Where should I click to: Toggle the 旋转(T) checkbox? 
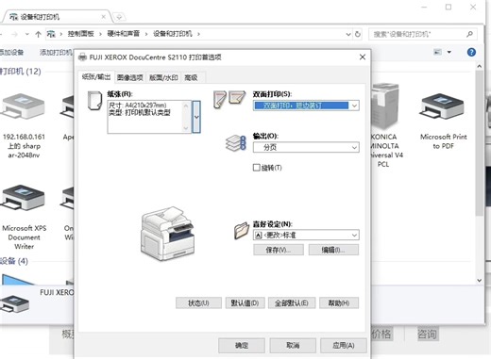[x=257, y=168]
